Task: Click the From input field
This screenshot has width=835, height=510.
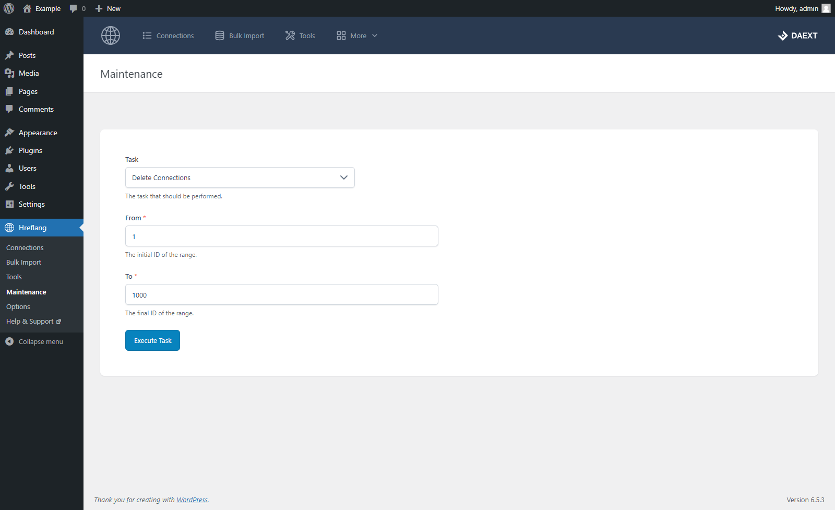Action: pos(281,236)
